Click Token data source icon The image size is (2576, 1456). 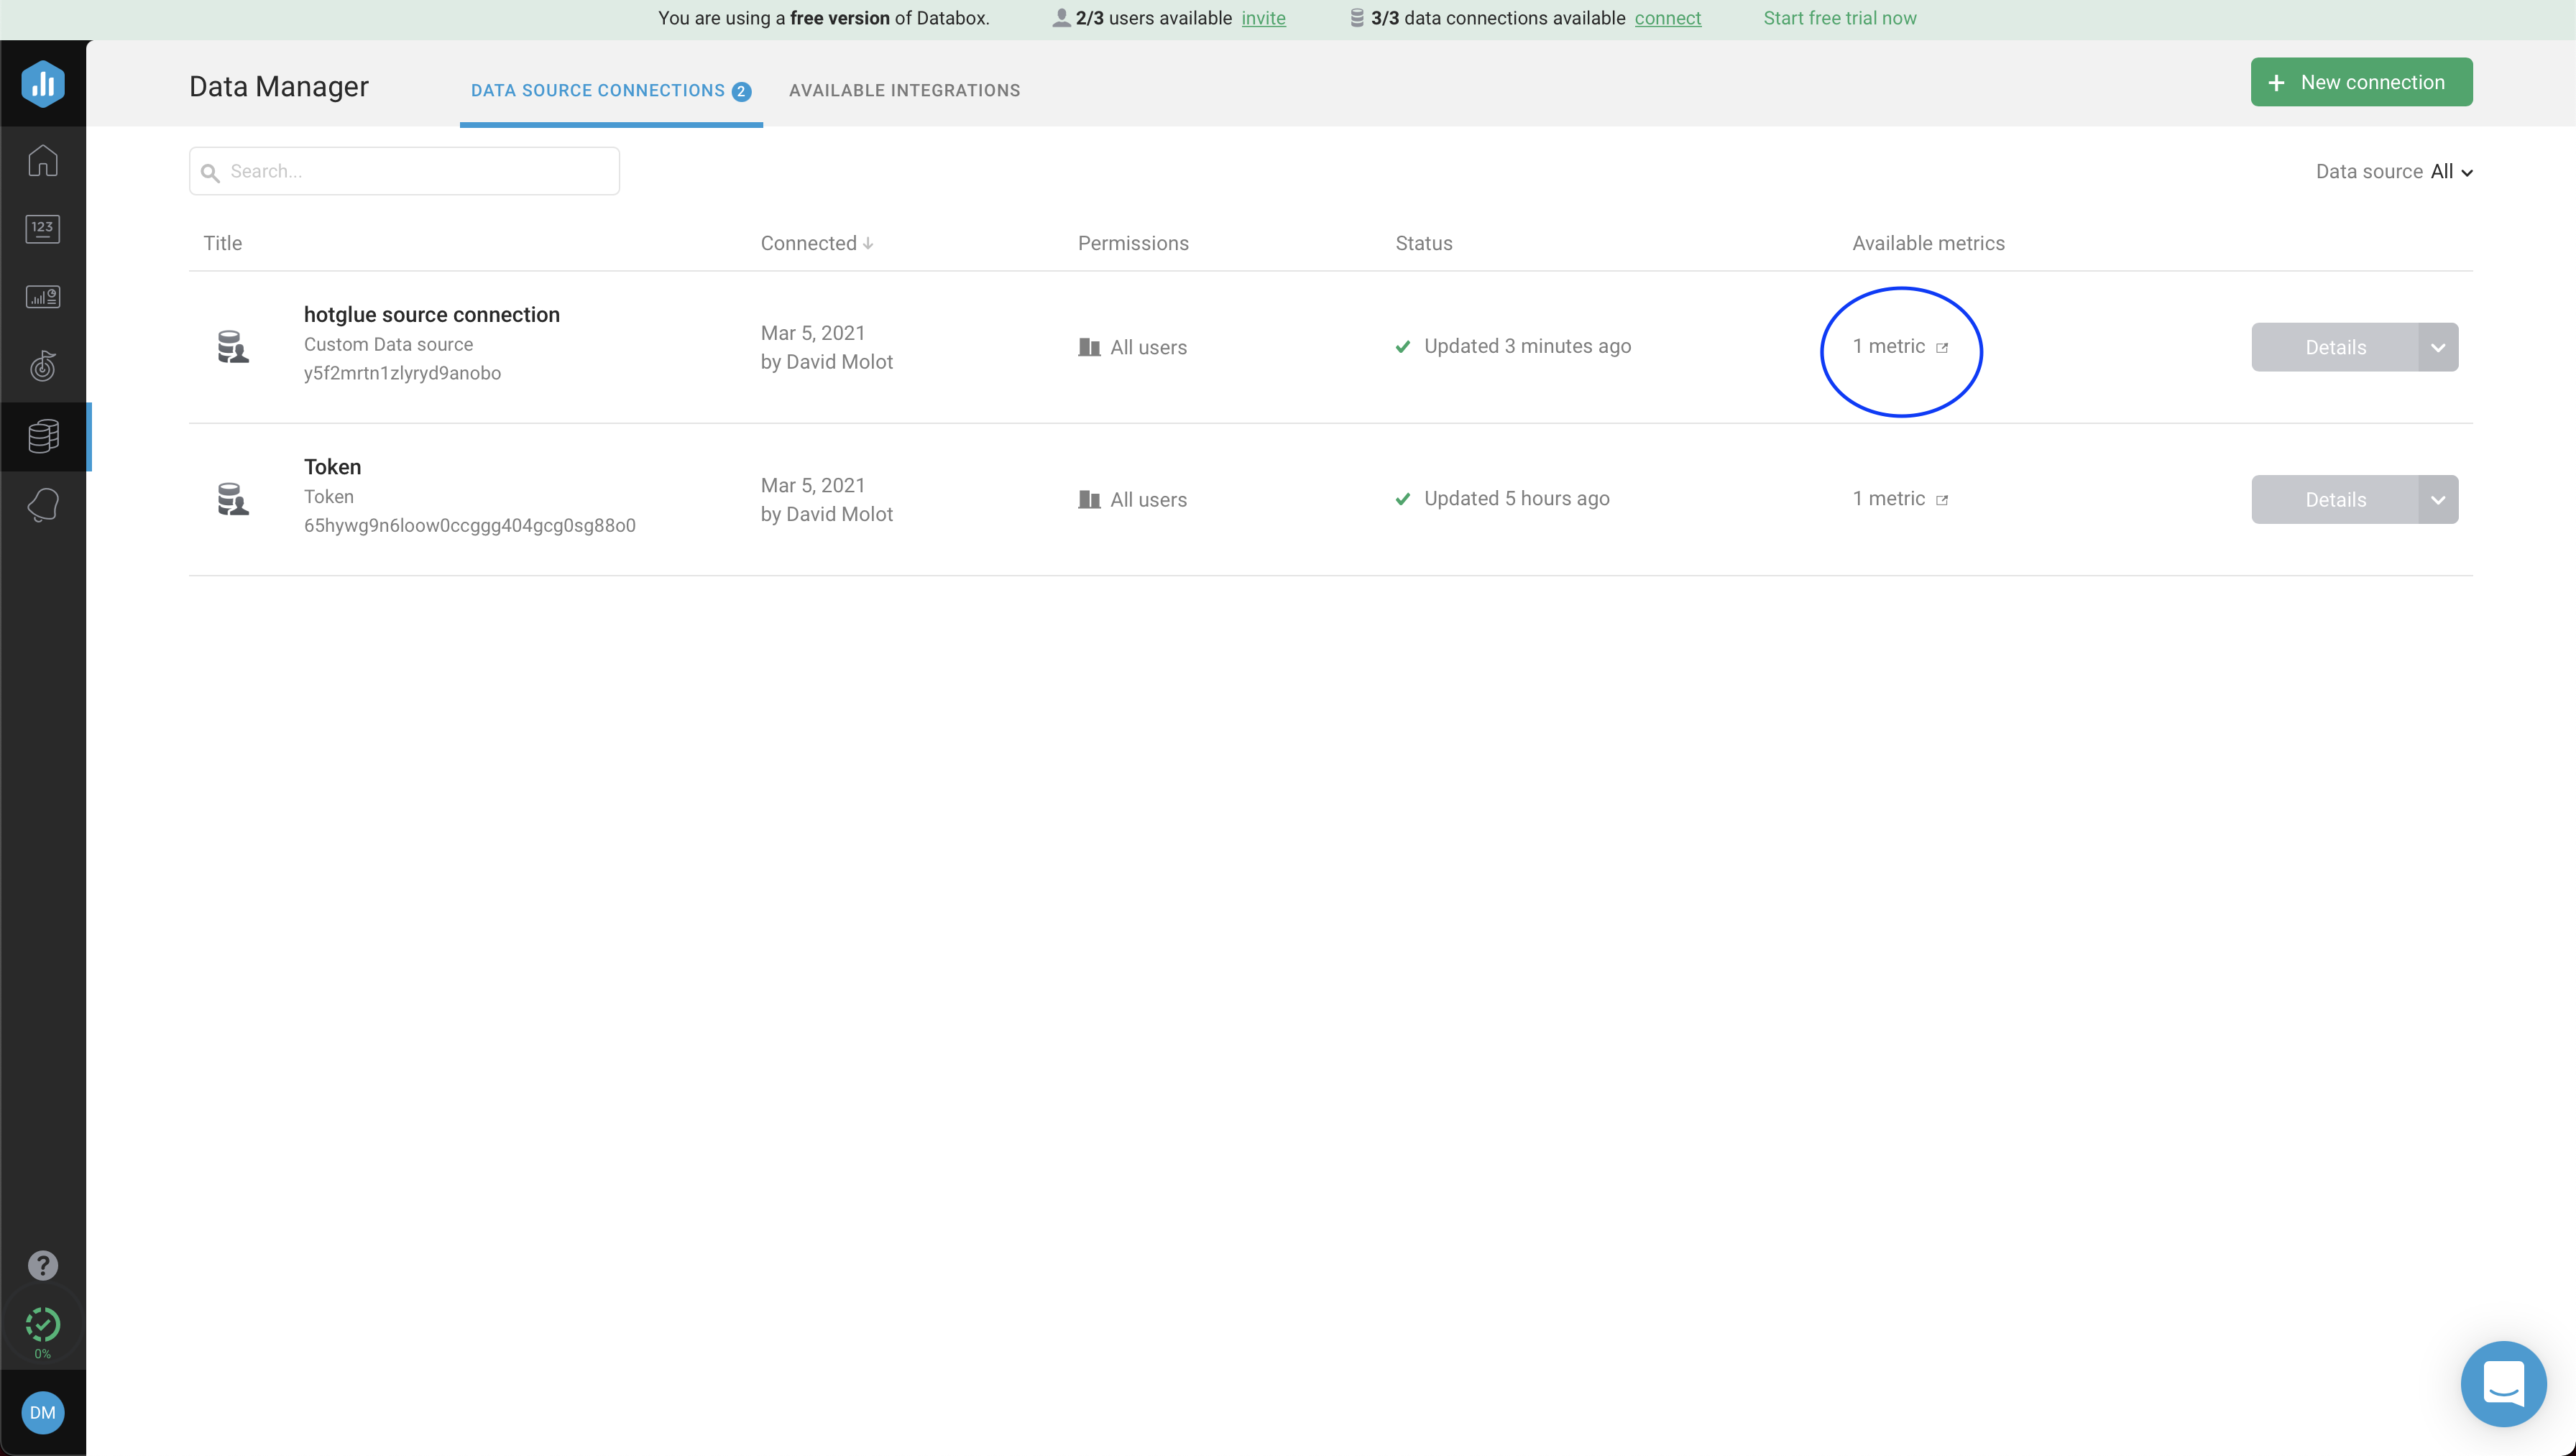[233, 499]
